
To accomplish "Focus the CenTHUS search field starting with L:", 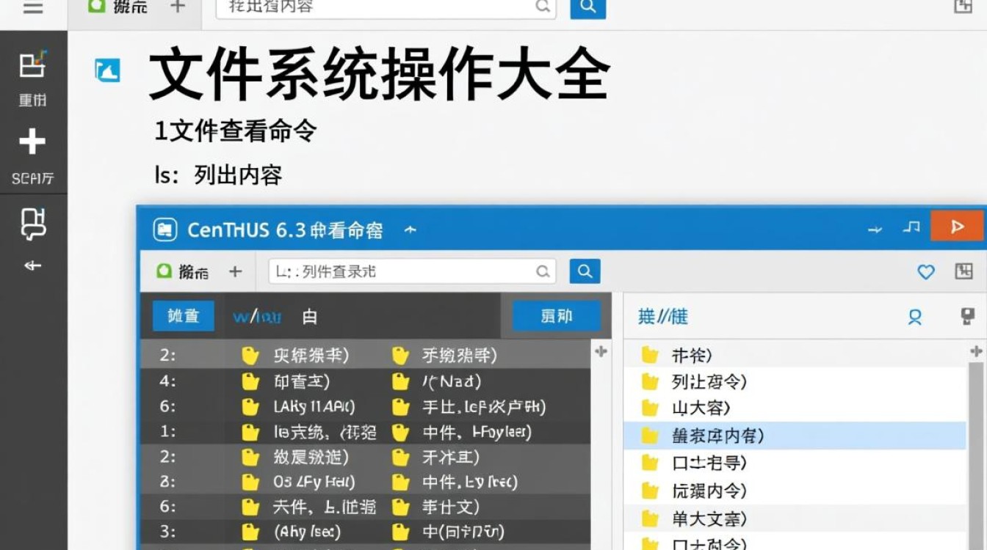I will pos(412,271).
